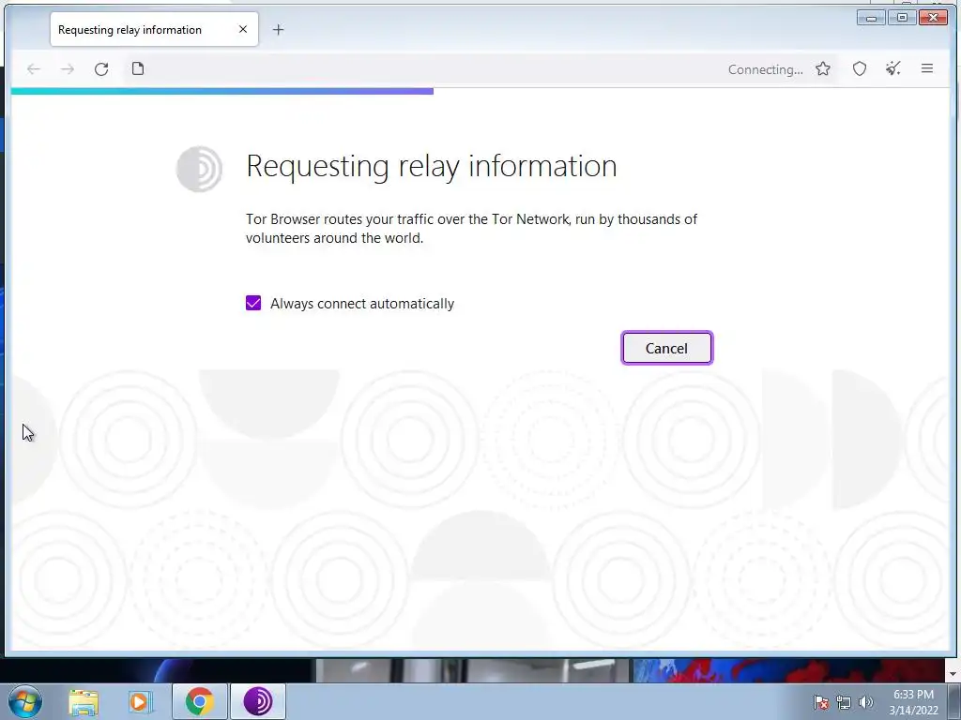Image resolution: width=961 pixels, height=720 pixels.
Task: Click the page identity icon in address bar
Action: (138, 68)
